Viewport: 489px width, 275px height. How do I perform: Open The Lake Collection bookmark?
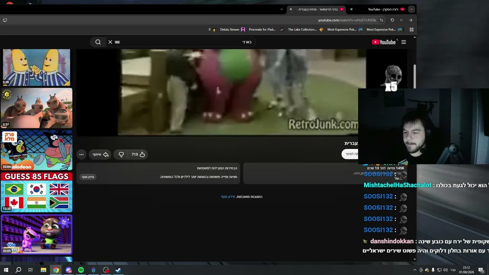click(x=306, y=29)
